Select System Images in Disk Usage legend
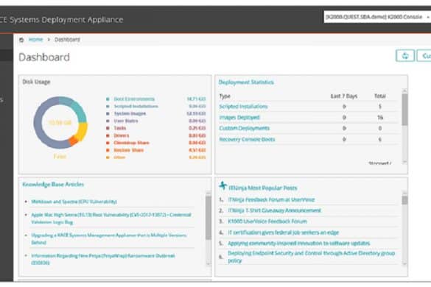 click(x=130, y=113)
